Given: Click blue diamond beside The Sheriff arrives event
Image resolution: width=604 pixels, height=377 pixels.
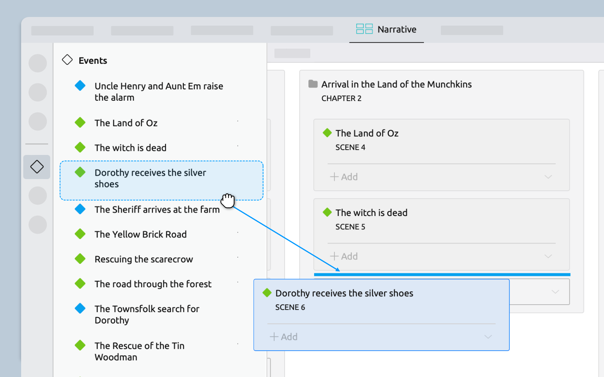Looking at the screenshot, I should point(80,209).
